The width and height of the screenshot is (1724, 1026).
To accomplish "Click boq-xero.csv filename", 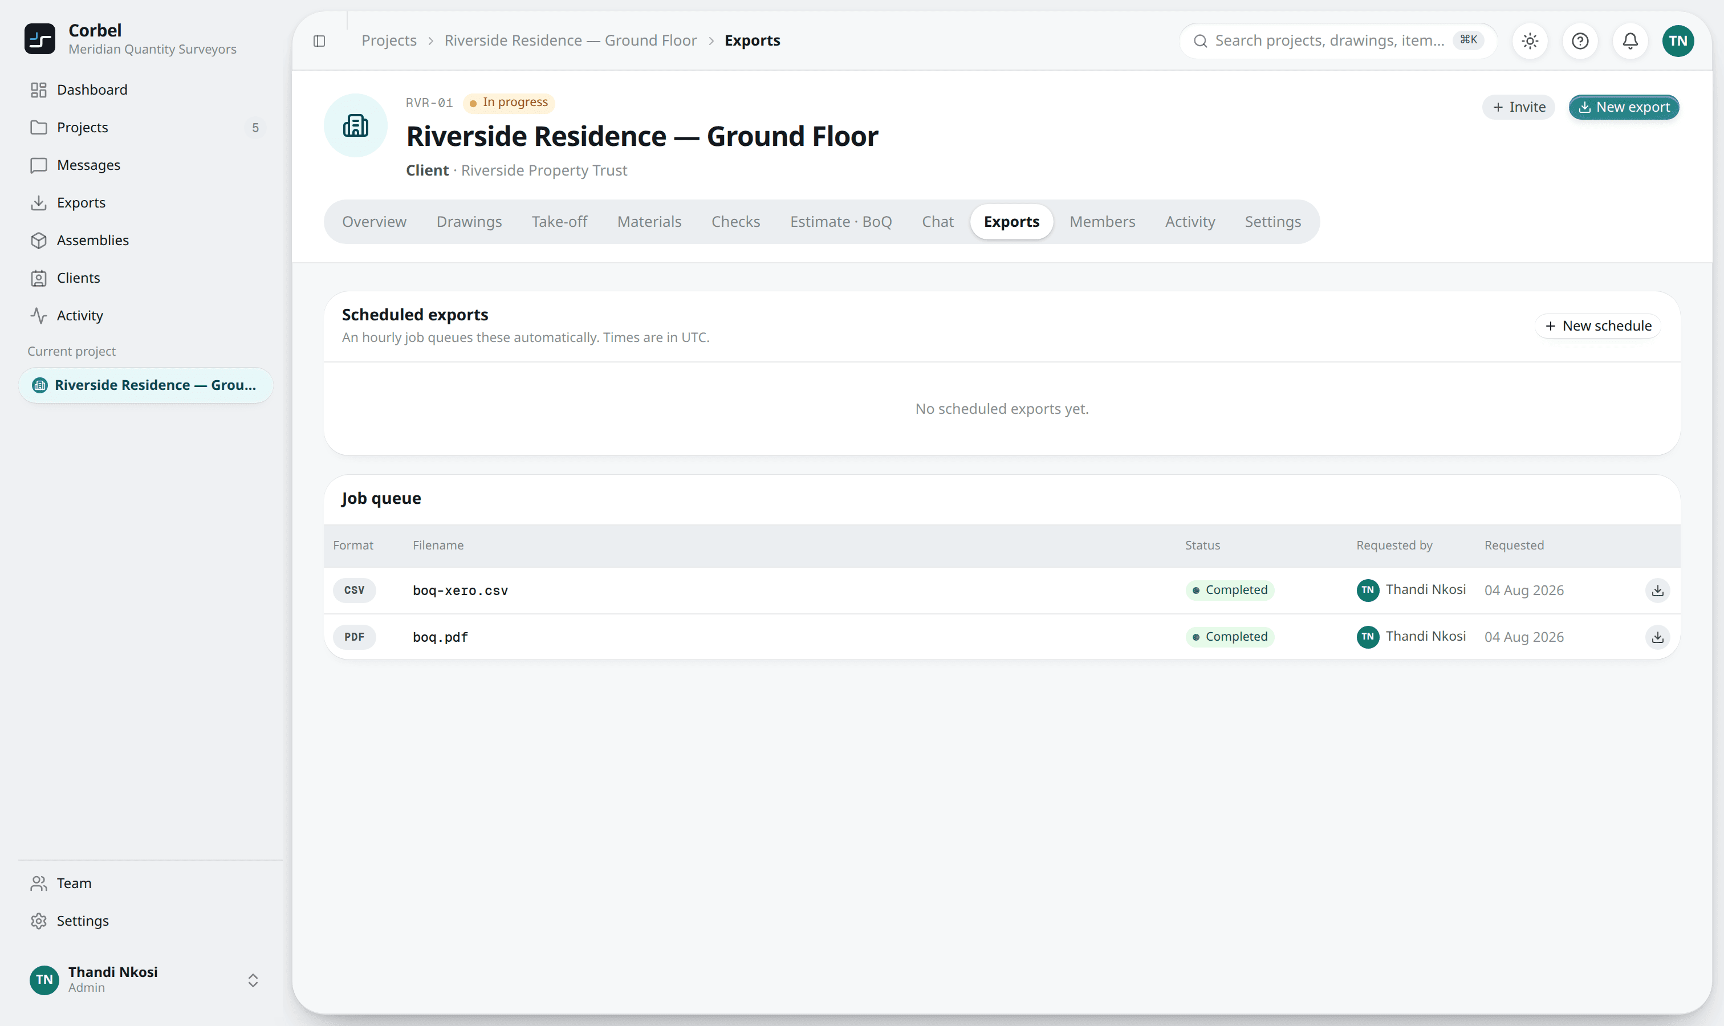I will [x=461, y=591].
